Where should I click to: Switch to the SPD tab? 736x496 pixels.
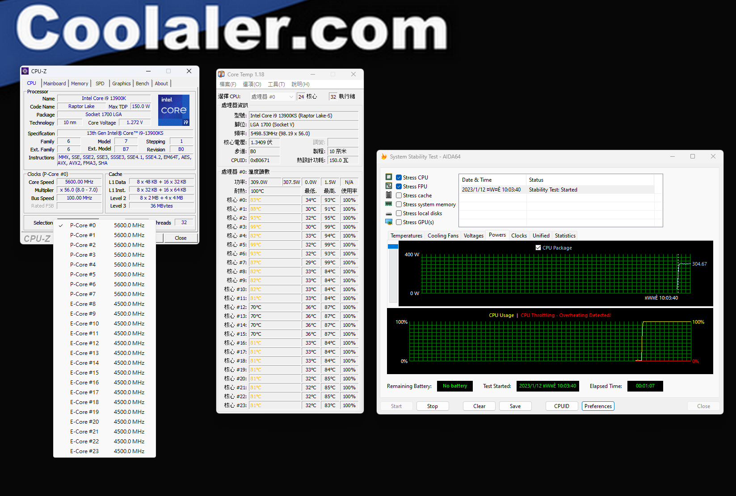(x=100, y=83)
